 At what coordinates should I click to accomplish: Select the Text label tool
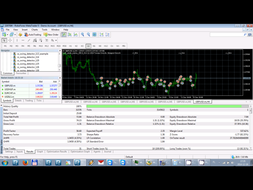(x=47, y=40)
